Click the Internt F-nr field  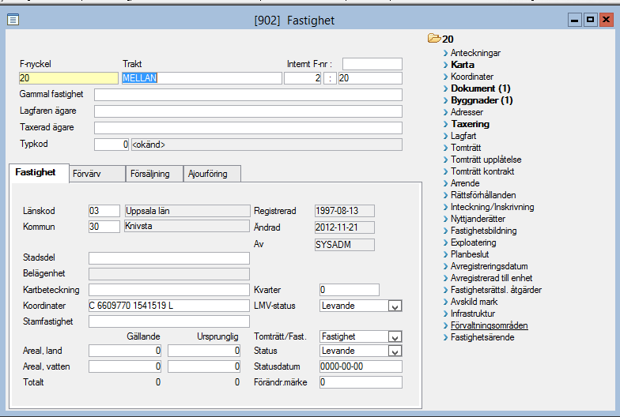tap(372, 64)
